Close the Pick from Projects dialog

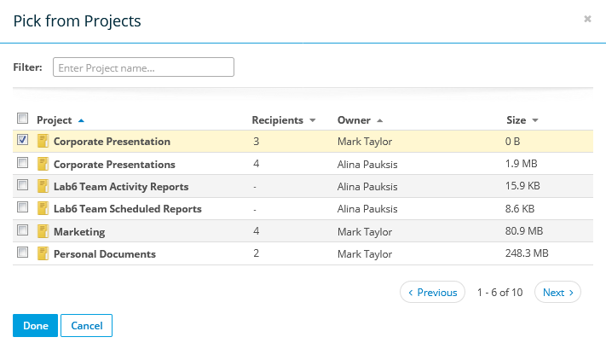tap(587, 19)
